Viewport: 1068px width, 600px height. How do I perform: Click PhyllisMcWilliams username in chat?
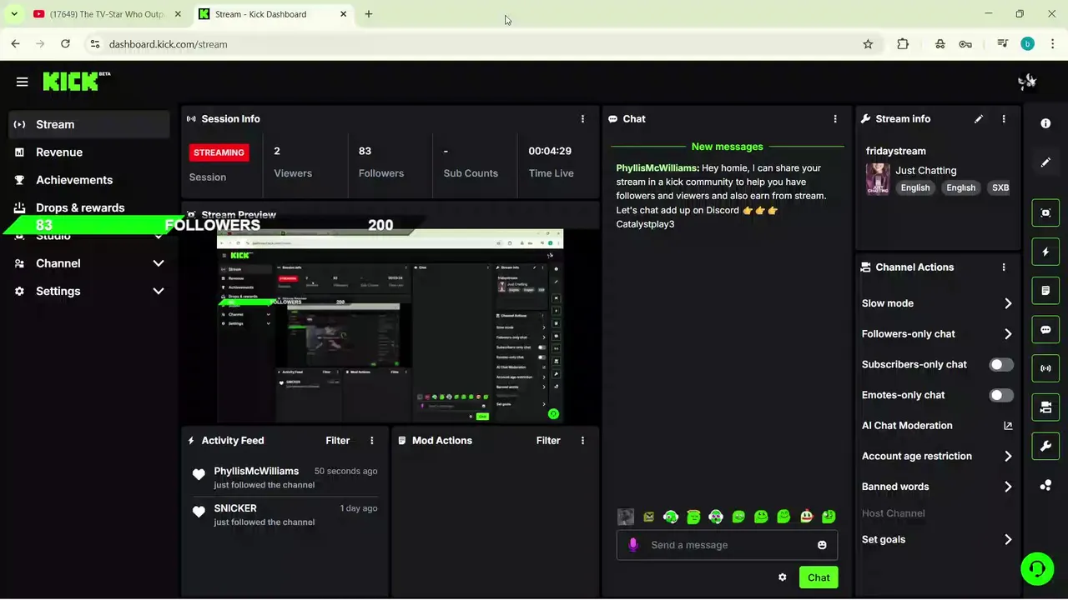657,168
